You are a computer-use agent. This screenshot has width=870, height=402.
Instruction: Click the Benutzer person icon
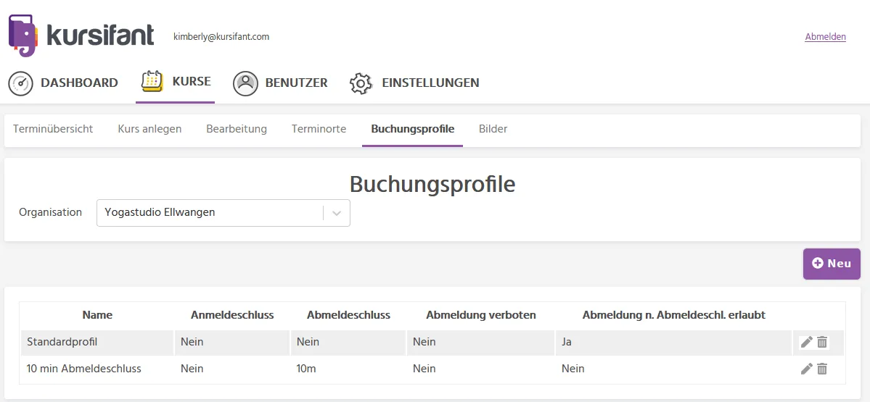pyautogui.click(x=245, y=83)
